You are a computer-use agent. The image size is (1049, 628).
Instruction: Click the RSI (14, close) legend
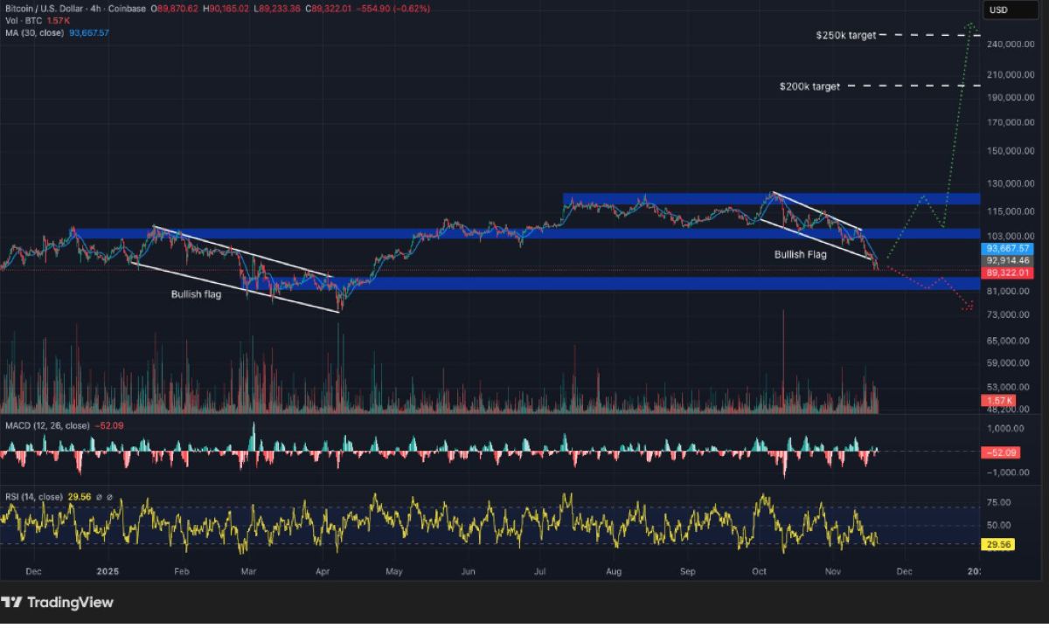(x=34, y=496)
